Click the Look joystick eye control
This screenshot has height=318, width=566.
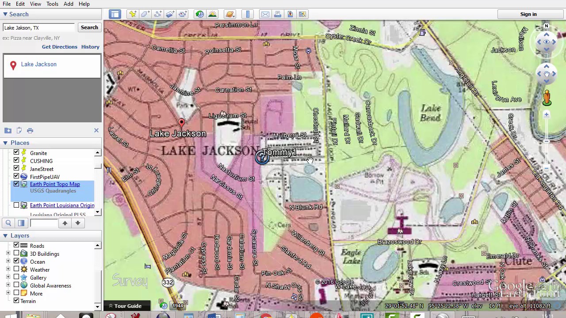(547, 42)
